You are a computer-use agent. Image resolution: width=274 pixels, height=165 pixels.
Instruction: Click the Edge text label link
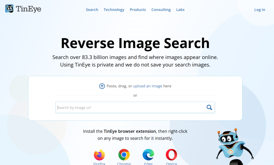point(148,163)
